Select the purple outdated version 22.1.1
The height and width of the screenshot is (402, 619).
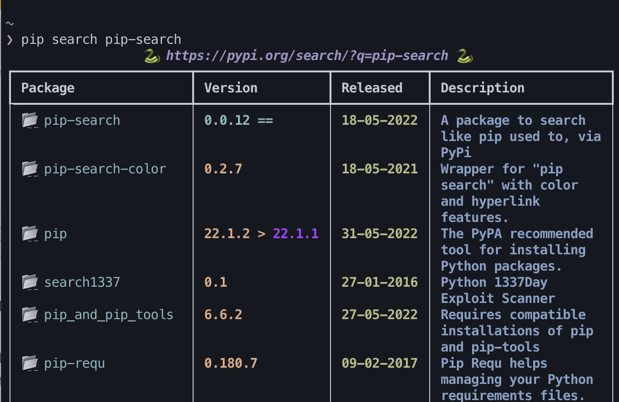(x=296, y=233)
